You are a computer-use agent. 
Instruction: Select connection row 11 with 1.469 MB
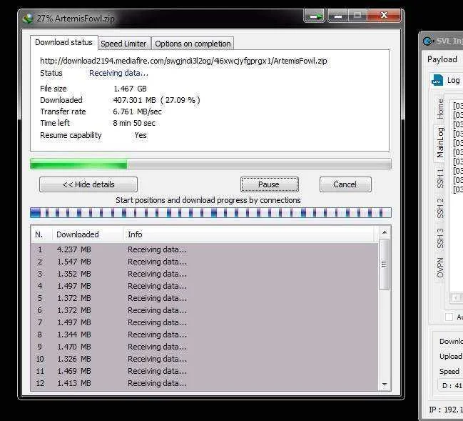[x=204, y=371]
